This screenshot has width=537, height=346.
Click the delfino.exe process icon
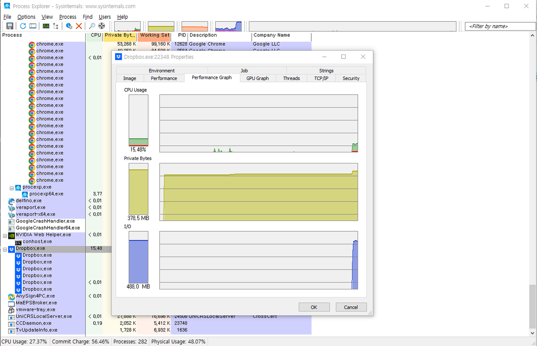click(x=12, y=201)
